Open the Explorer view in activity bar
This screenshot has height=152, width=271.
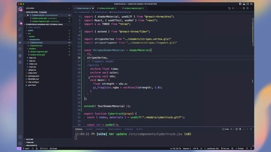click(20, 9)
